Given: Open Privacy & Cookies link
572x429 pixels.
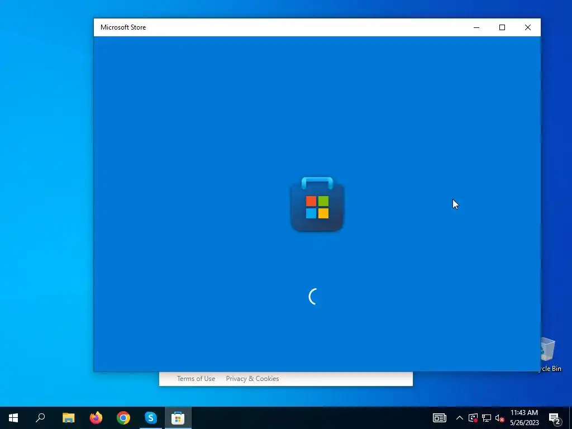Looking at the screenshot, I should coord(252,379).
